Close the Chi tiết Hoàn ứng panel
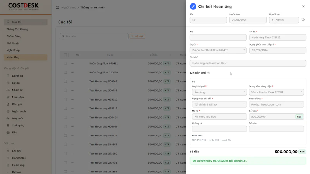The height and width of the screenshot is (174, 310). click(303, 7)
